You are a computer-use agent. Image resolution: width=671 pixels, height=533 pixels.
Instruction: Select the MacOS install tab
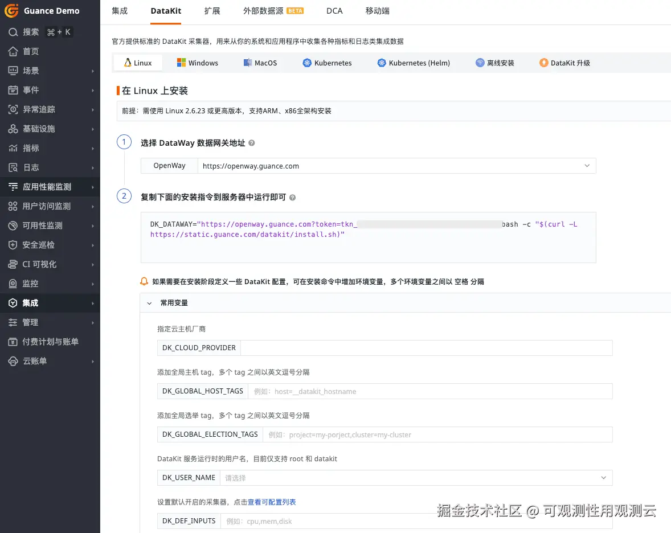coord(260,63)
